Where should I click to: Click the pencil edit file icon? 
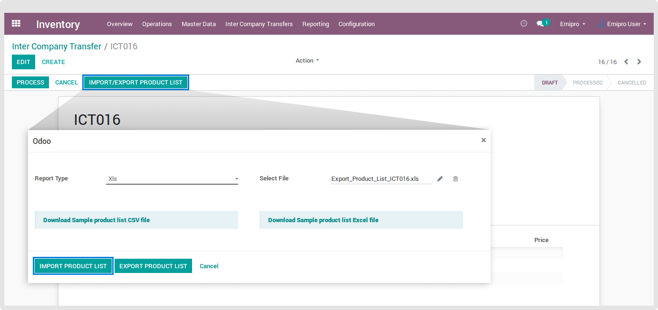pos(440,179)
